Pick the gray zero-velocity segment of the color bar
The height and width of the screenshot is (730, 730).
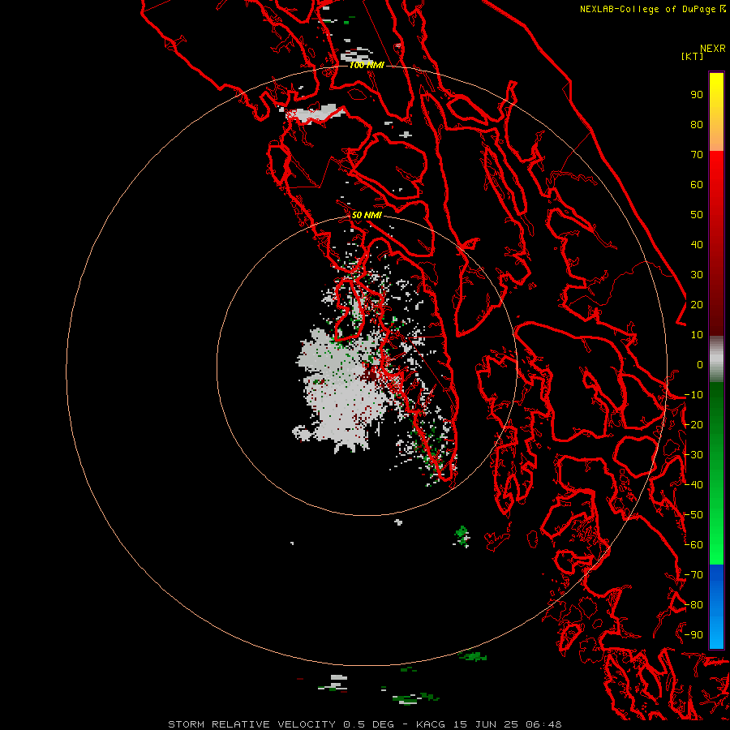coord(716,359)
